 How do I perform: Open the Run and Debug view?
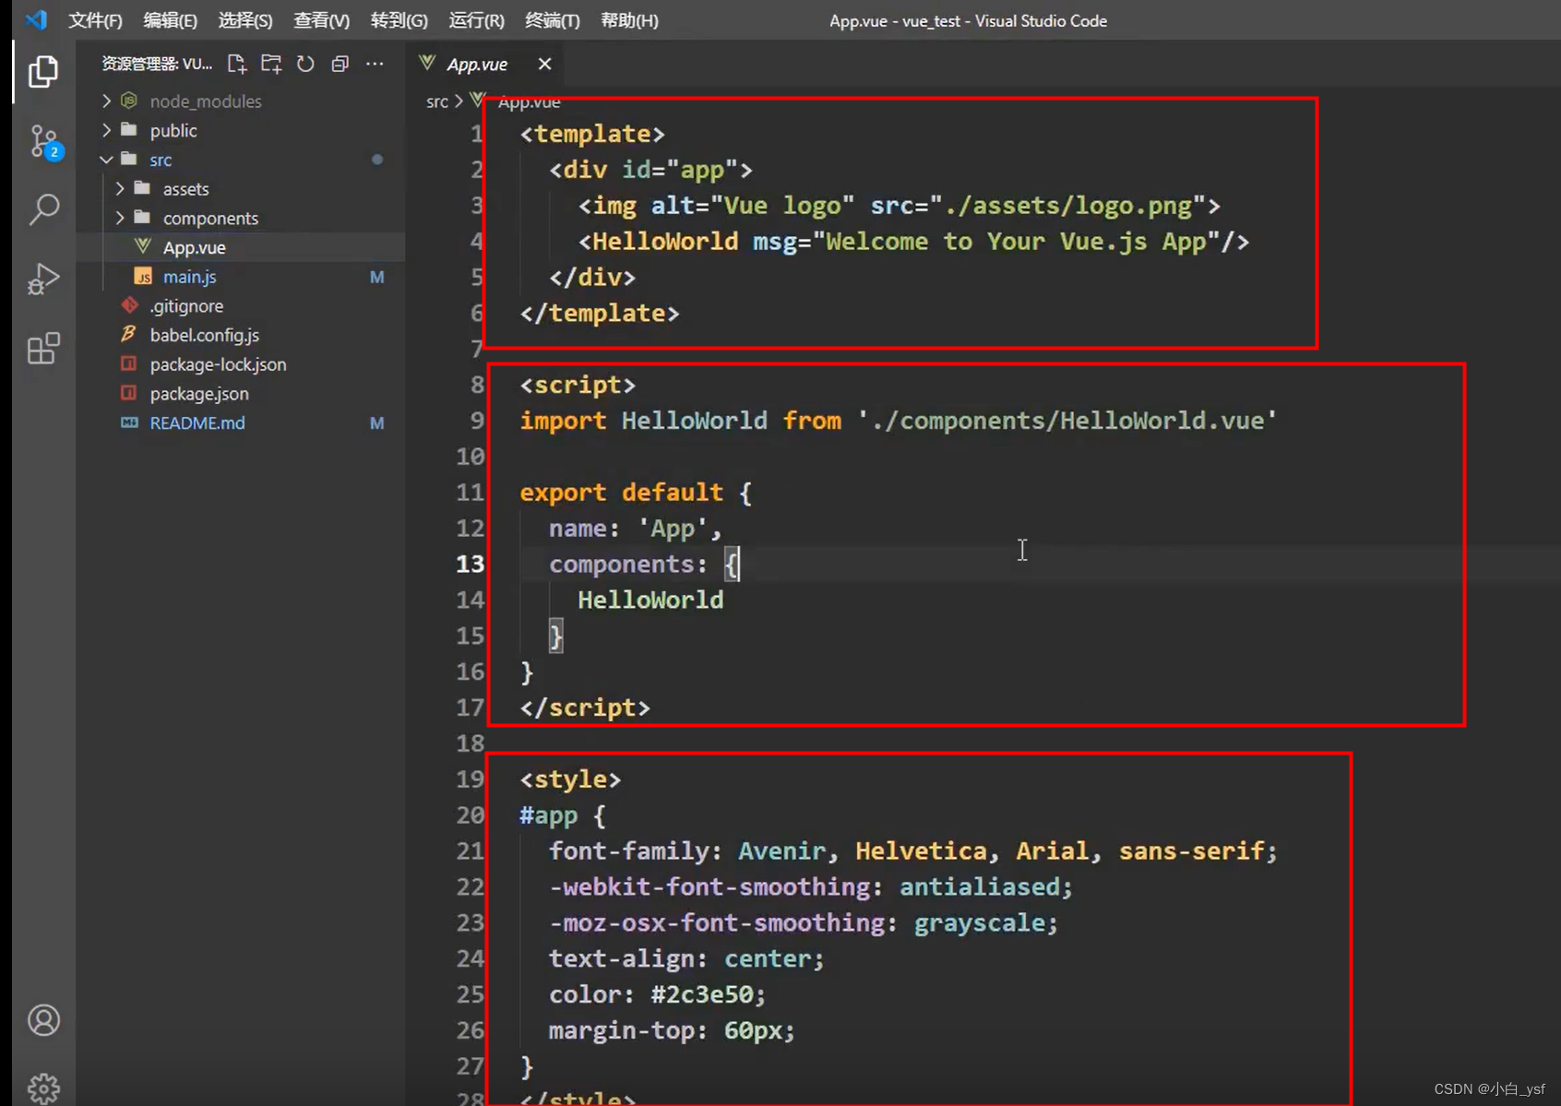(43, 279)
